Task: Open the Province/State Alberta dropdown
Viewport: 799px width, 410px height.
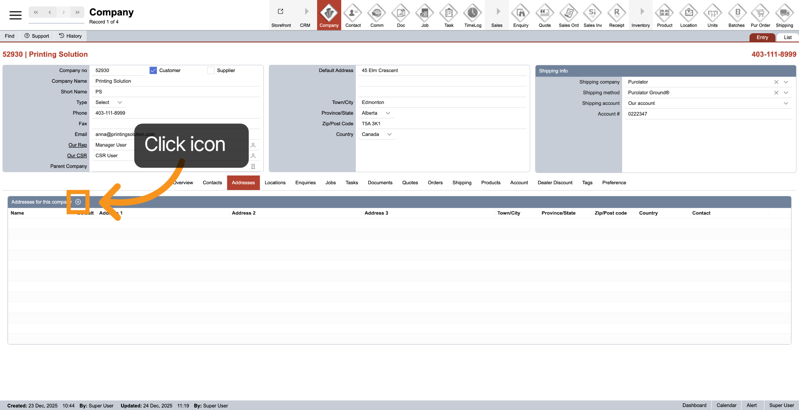Action: point(376,113)
